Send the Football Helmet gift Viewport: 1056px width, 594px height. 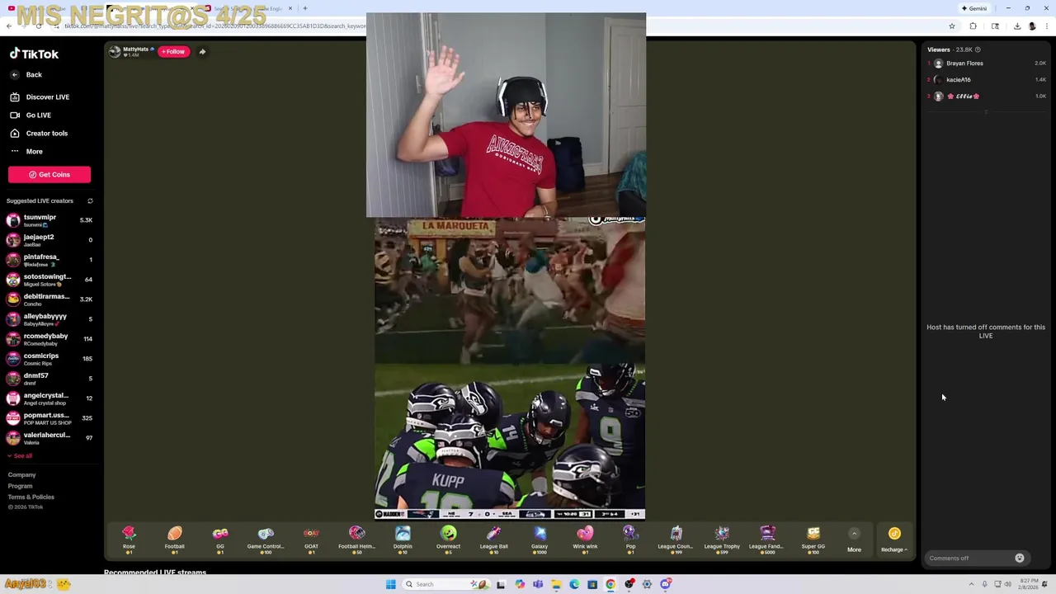(x=356, y=540)
